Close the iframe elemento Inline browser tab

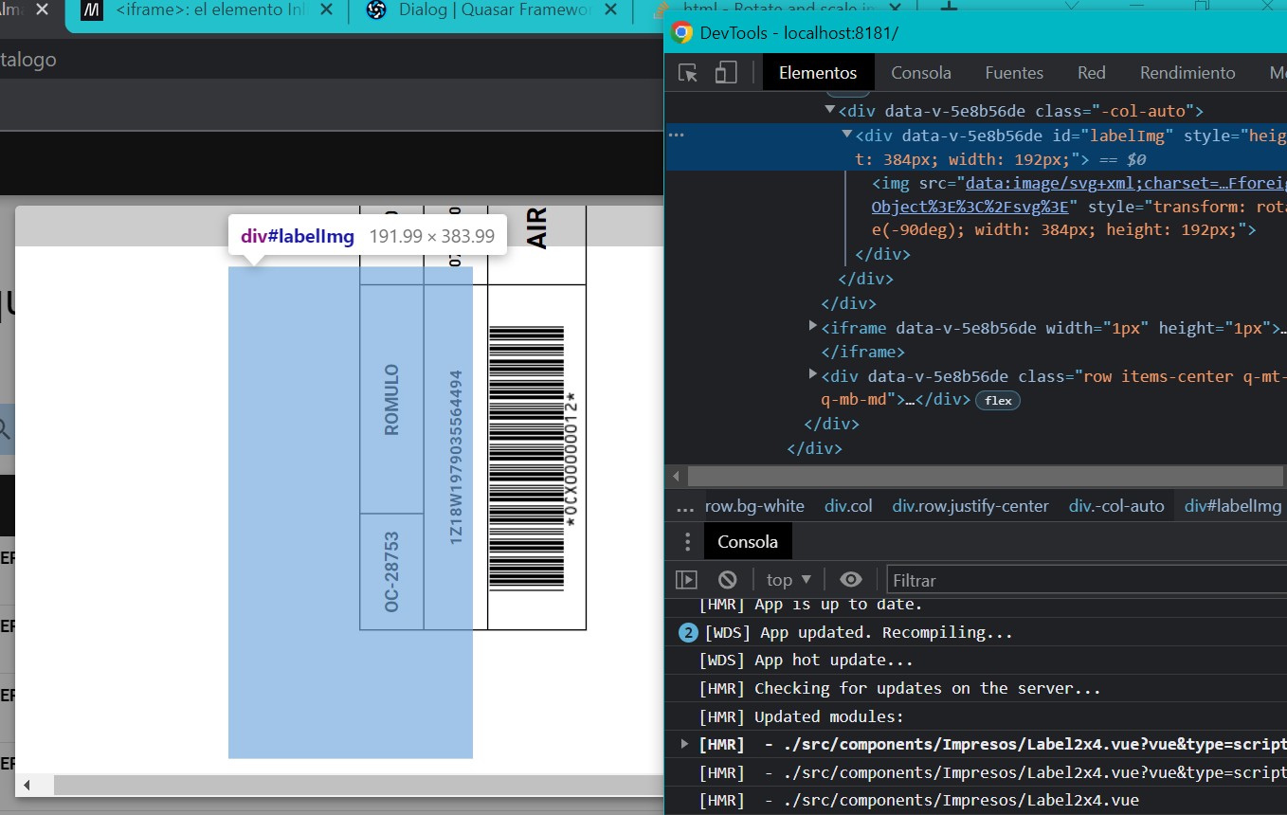coord(326,10)
